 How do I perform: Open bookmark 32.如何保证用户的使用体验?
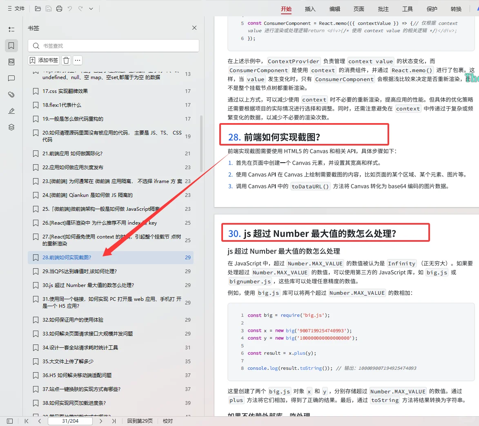coord(111,320)
